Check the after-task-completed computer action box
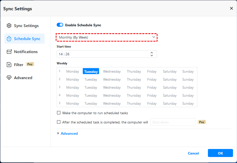237x163 pixels. (x=59, y=122)
